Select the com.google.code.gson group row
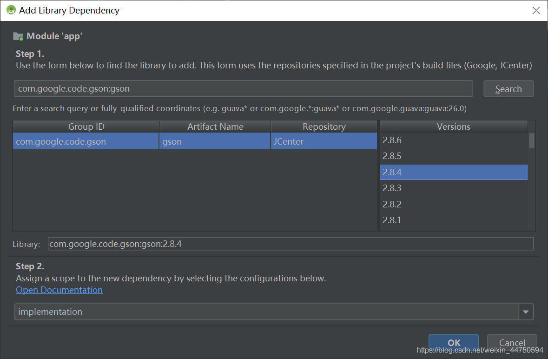 (86, 141)
